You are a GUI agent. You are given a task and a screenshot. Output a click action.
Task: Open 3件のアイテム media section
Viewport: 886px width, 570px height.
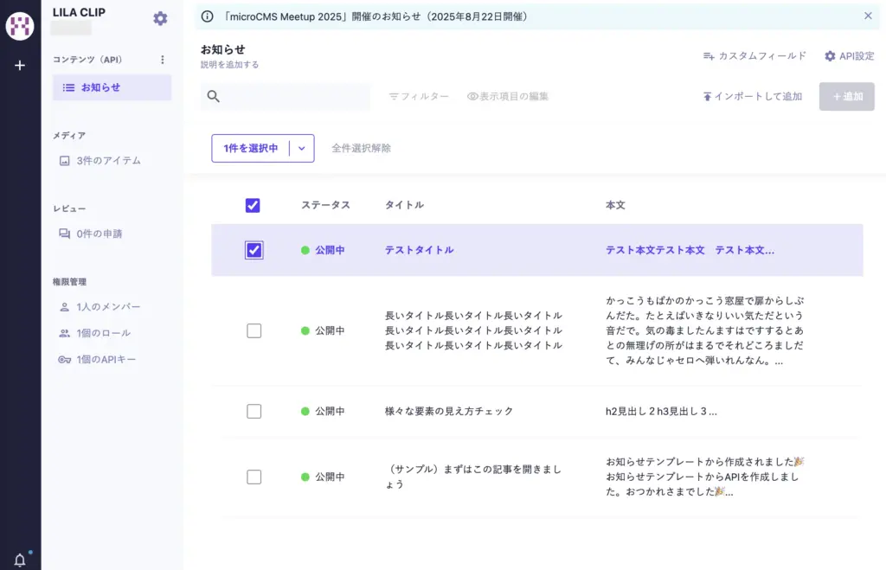pos(100,161)
